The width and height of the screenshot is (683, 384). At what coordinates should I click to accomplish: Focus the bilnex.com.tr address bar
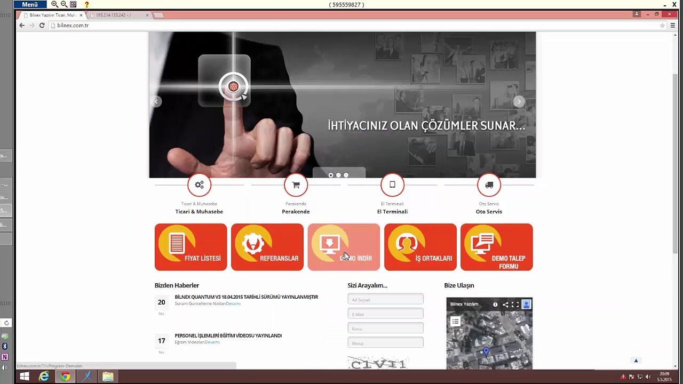tap(352, 26)
